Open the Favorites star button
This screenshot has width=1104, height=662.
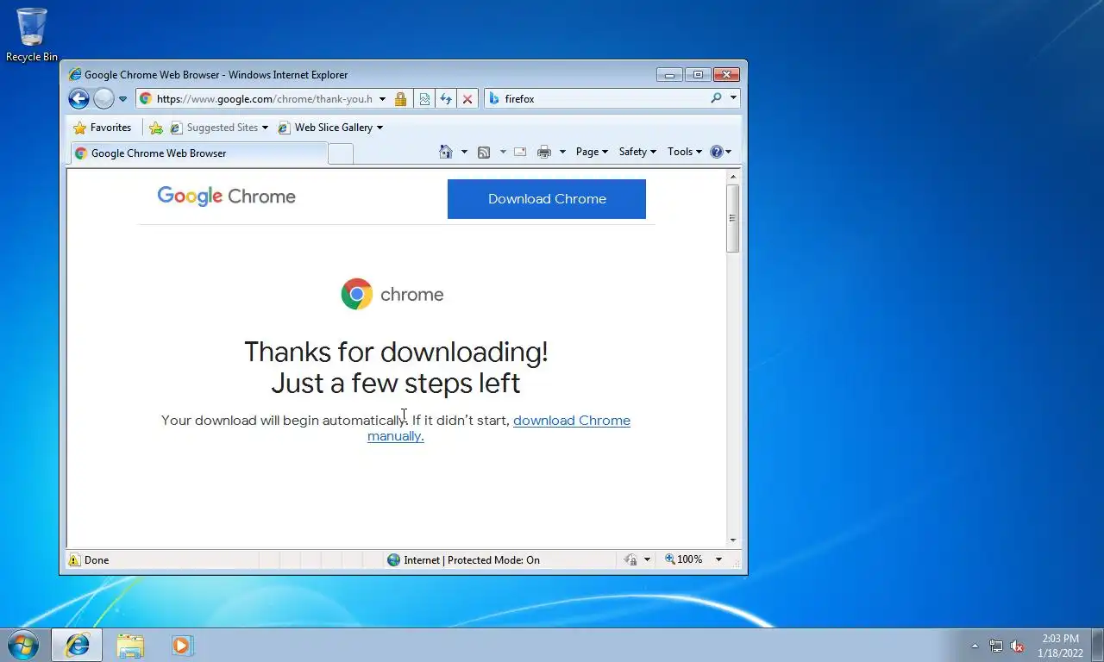tap(103, 128)
